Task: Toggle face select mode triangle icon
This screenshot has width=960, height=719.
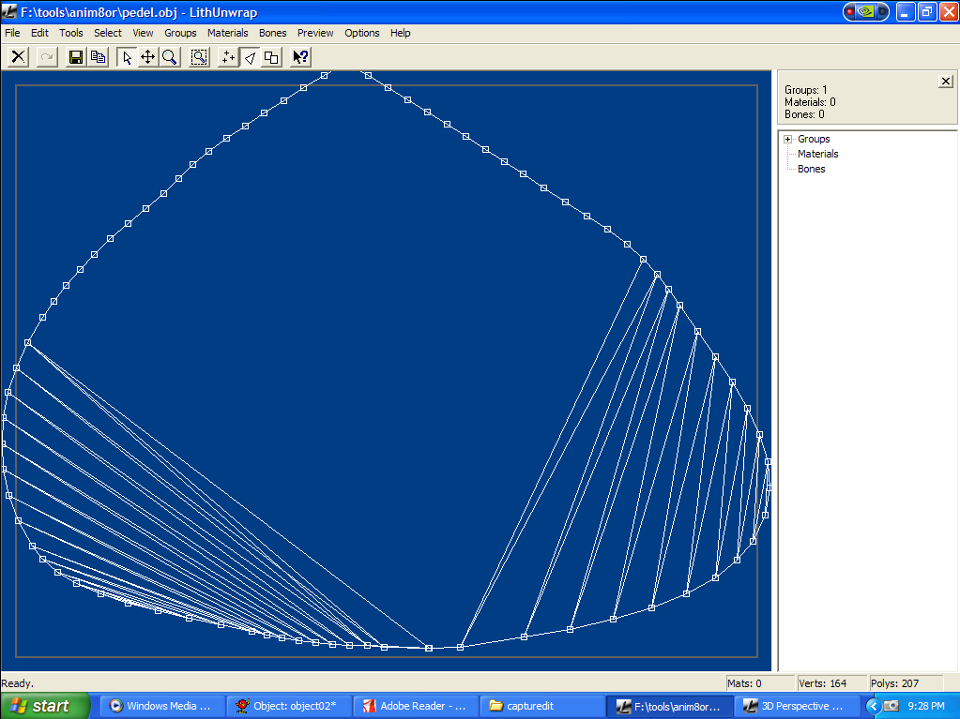Action: point(250,57)
